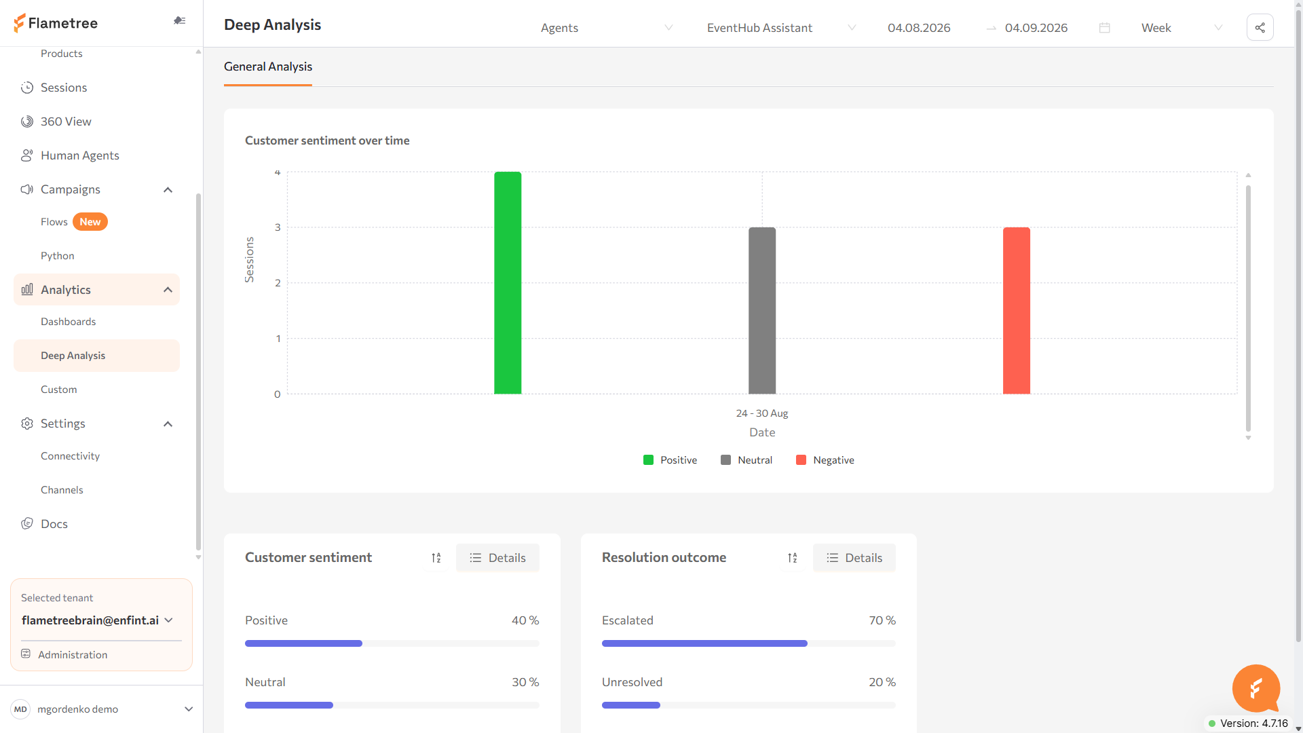
Task: Click the MD user avatar
Action: [x=20, y=709]
